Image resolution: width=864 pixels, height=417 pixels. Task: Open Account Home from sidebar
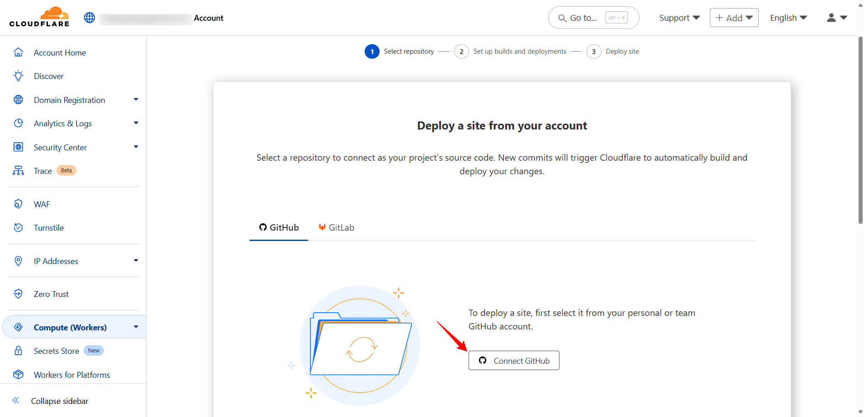(x=60, y=53)
